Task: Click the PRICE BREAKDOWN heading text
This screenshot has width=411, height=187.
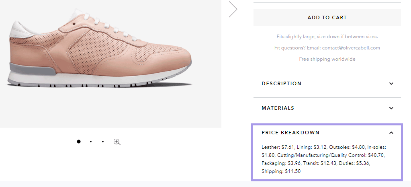Action: [x=290, y=132]
